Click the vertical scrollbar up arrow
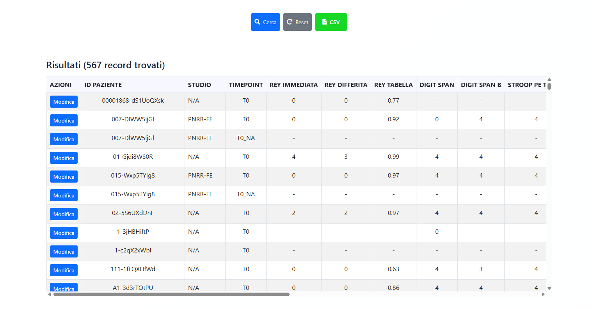This screenshot has height=309, width=592. 549,79
